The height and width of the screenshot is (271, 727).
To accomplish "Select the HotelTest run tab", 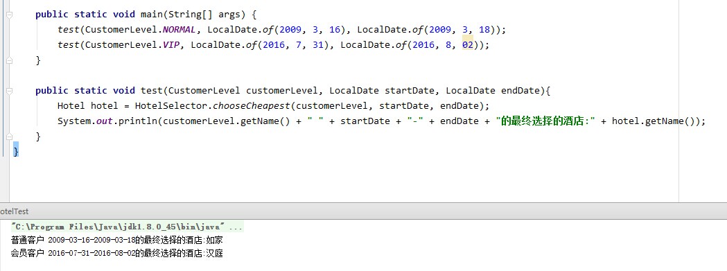I will point(14,211).
